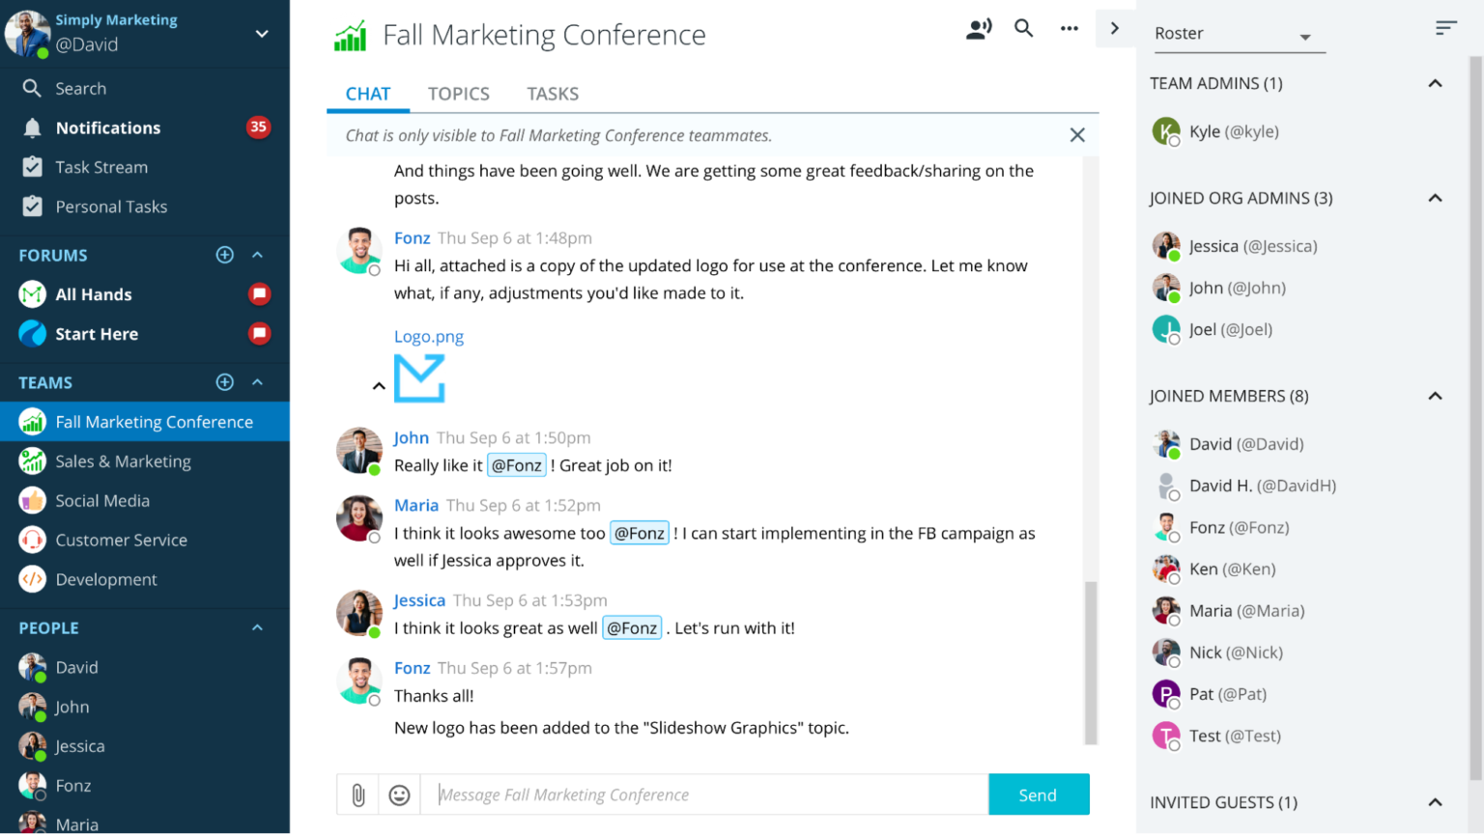Switch to the TOPICS tab
This screenshot has height=834, width=1484.
point(458,93)
